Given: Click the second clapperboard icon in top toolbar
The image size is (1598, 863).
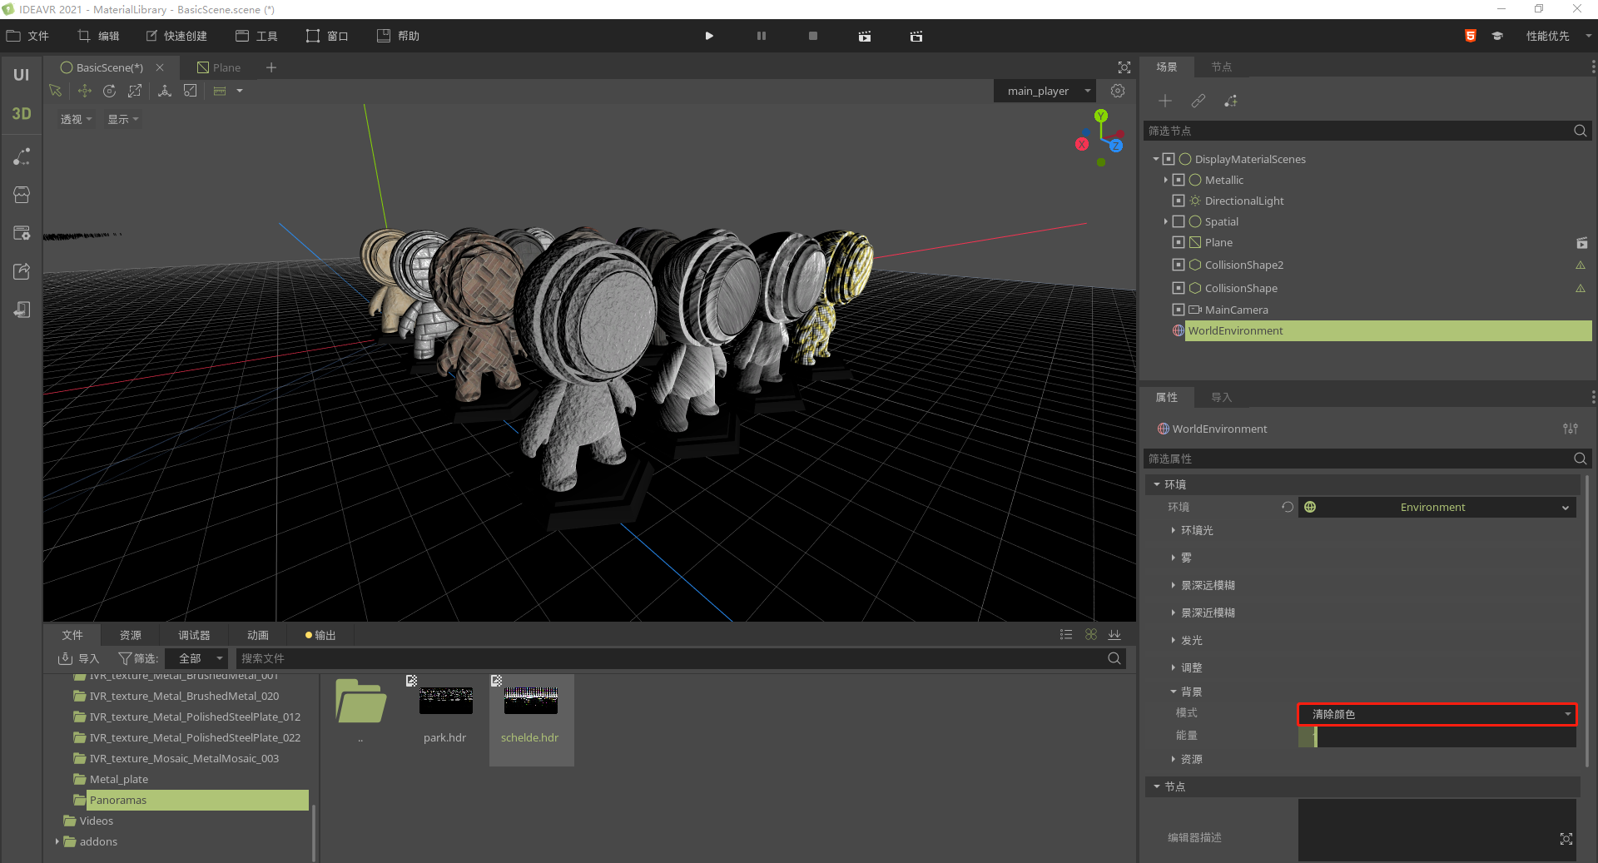Looking at the screenshot, I should [x=916, y=36].
